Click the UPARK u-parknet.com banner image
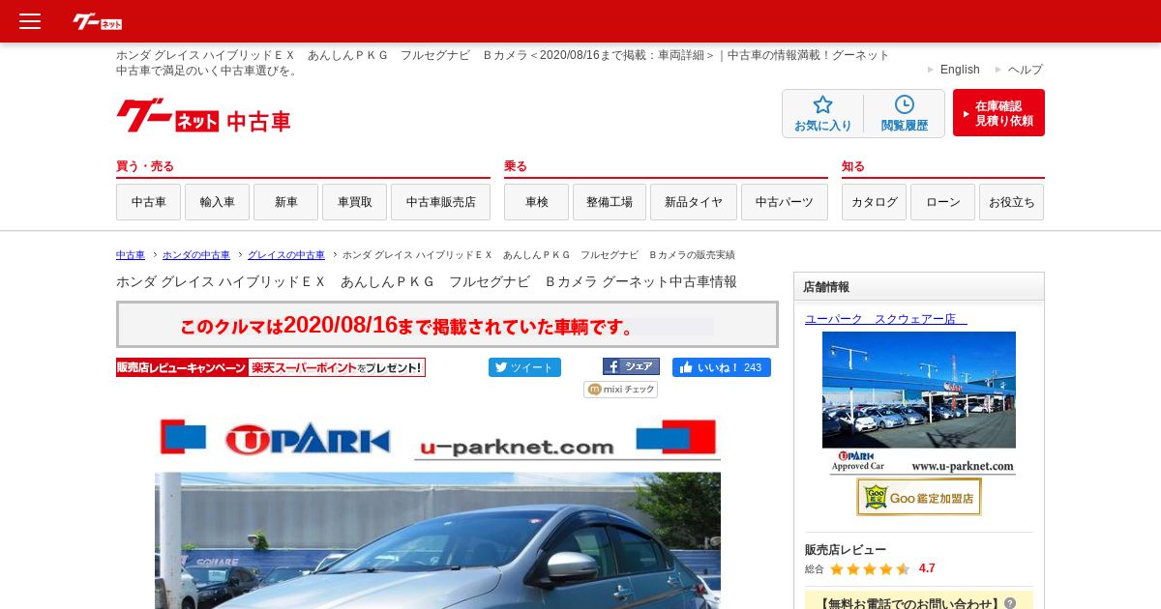This screenshot has width=1161, height=609. 437,439
